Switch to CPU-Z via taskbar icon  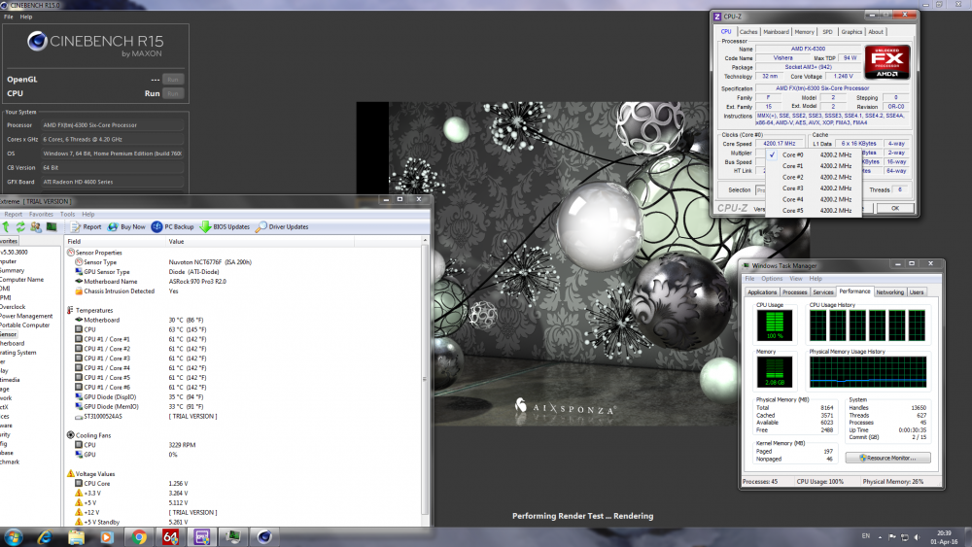(x=201, y=537)
